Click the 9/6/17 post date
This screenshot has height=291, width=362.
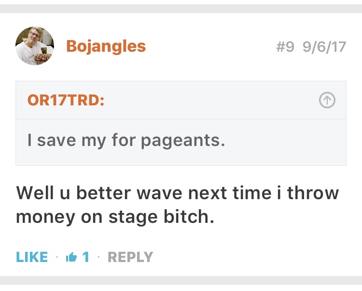324,47
